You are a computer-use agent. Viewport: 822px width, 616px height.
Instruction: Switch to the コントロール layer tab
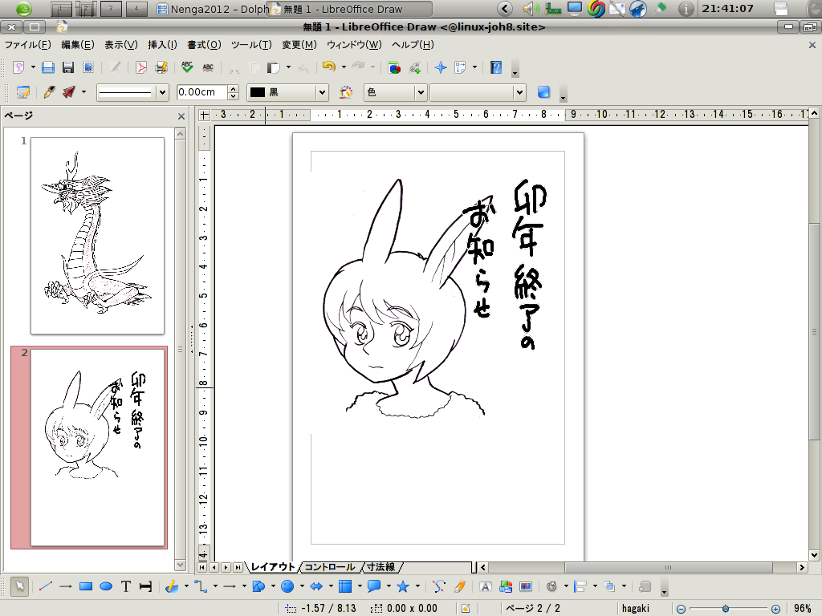click(x=330, y=567)
